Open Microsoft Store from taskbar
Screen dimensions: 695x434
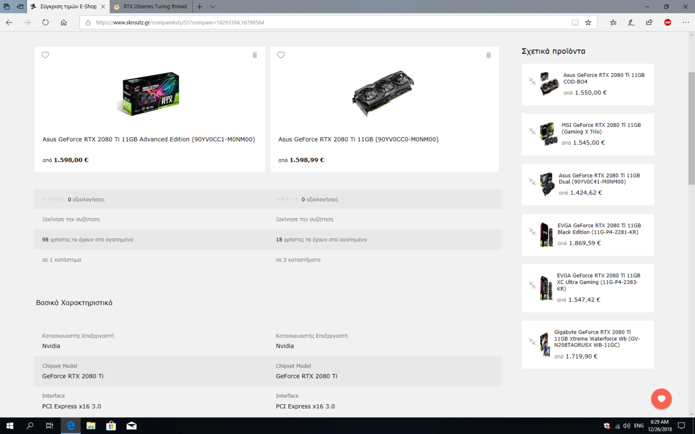tap(111, 426)
